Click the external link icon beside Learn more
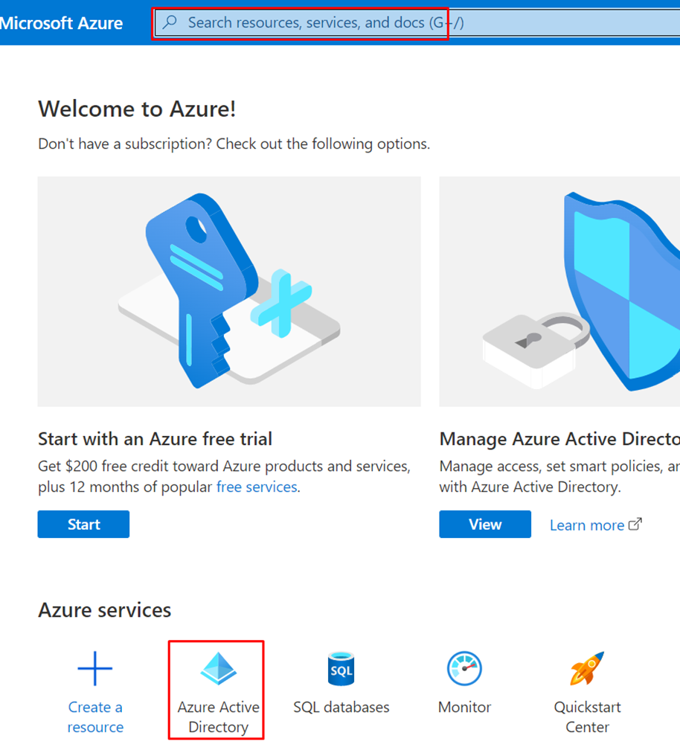Screen dimensions: 680x756 [635, 524]
